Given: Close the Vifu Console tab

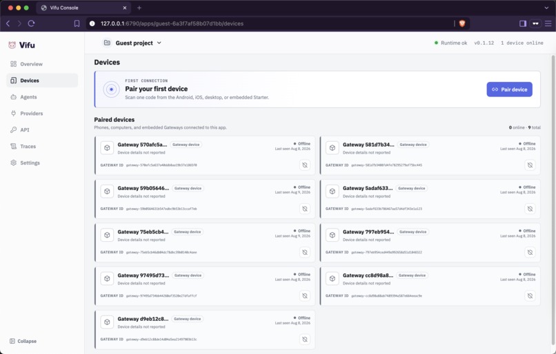Looking at the screenshot, I should pyautogui.click(x=124, y=8).
